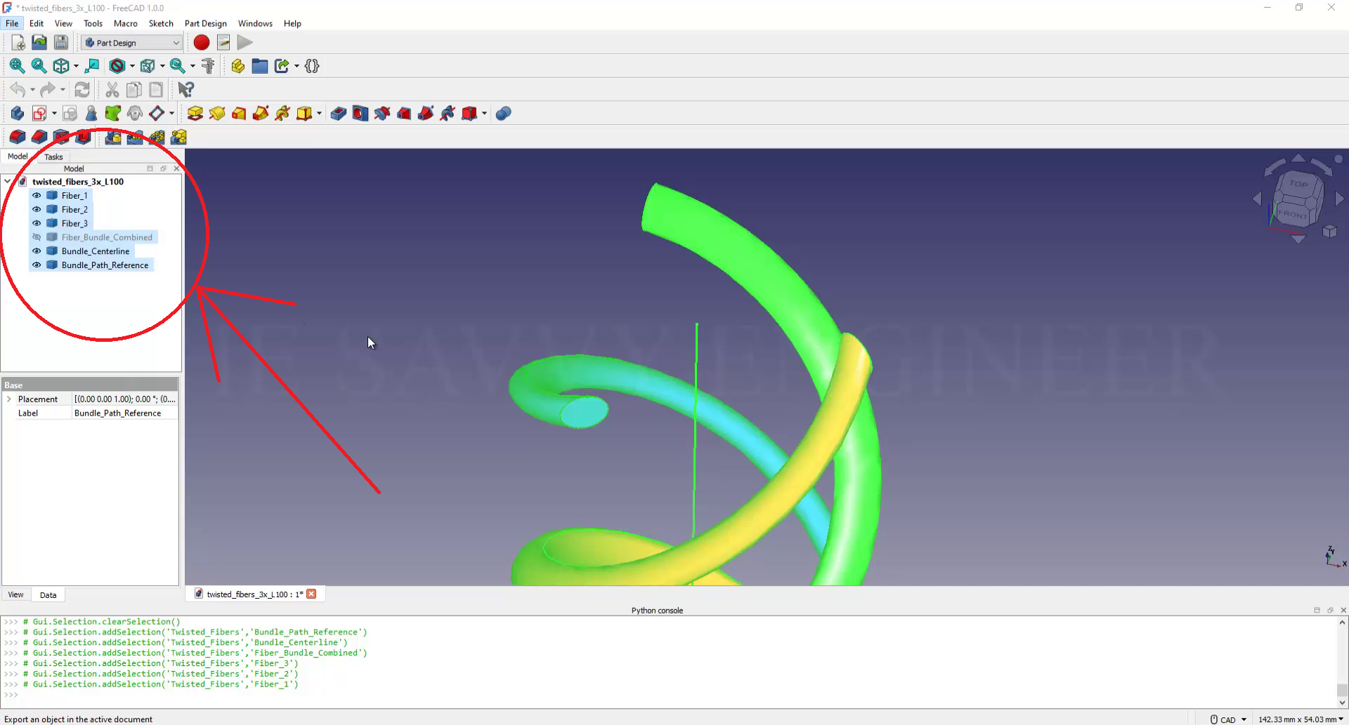
Task: Click the Pad tool icon
Action: click(195, 114)
